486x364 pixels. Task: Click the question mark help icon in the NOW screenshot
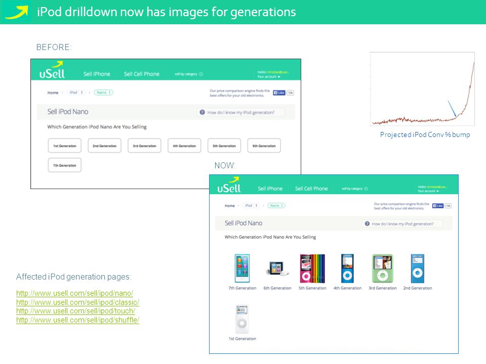[367, 224]
